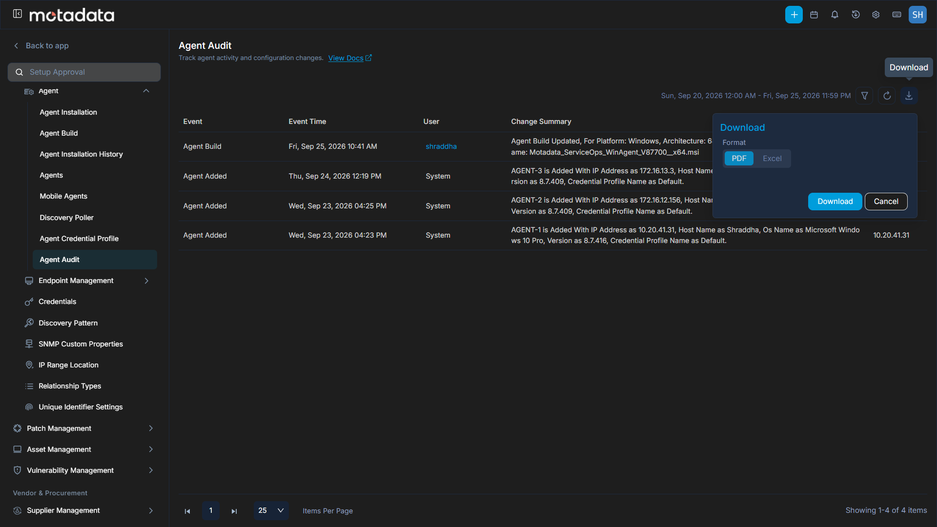Open keyboard shortcuts icon
The image size is (937, 527).
click(x=897, y=15)
